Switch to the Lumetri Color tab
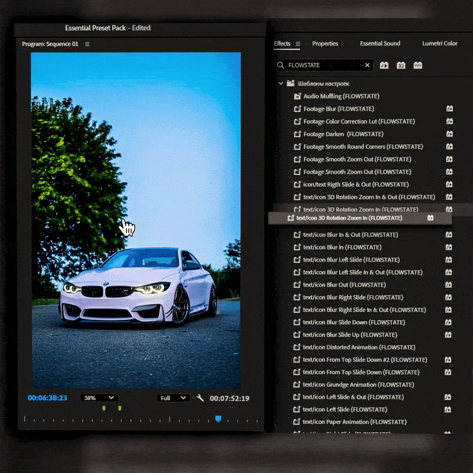Viewport: 473px width, 473px height. pyautogui.click(x=439, y=44)
